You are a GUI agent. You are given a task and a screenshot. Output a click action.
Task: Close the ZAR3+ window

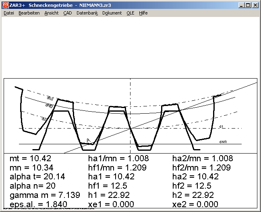point(255,5)
